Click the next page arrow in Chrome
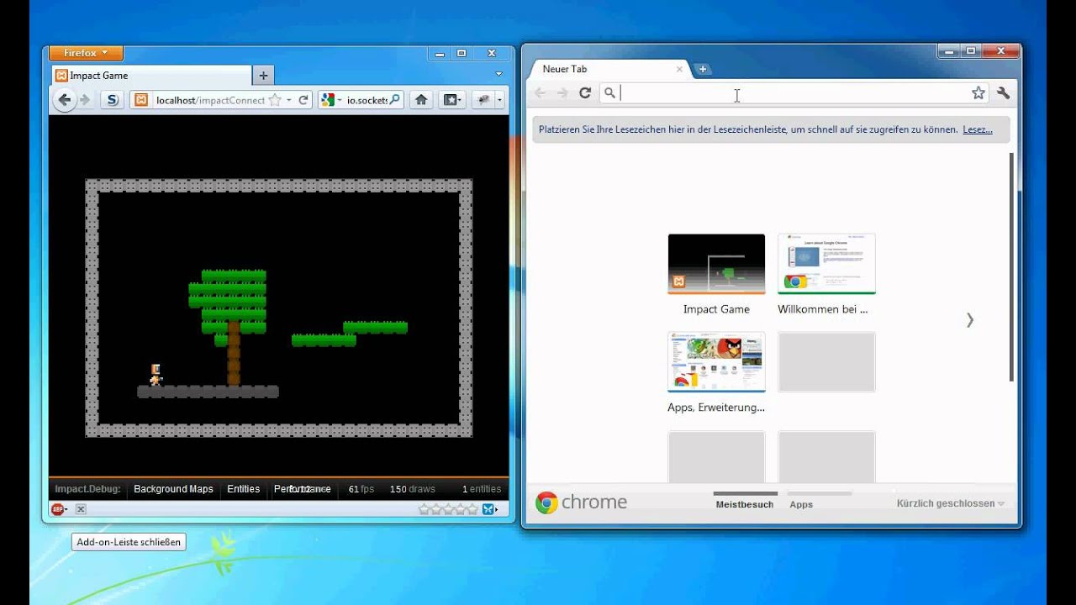Viewport: 1076px width, 605px height. [970, 320]
